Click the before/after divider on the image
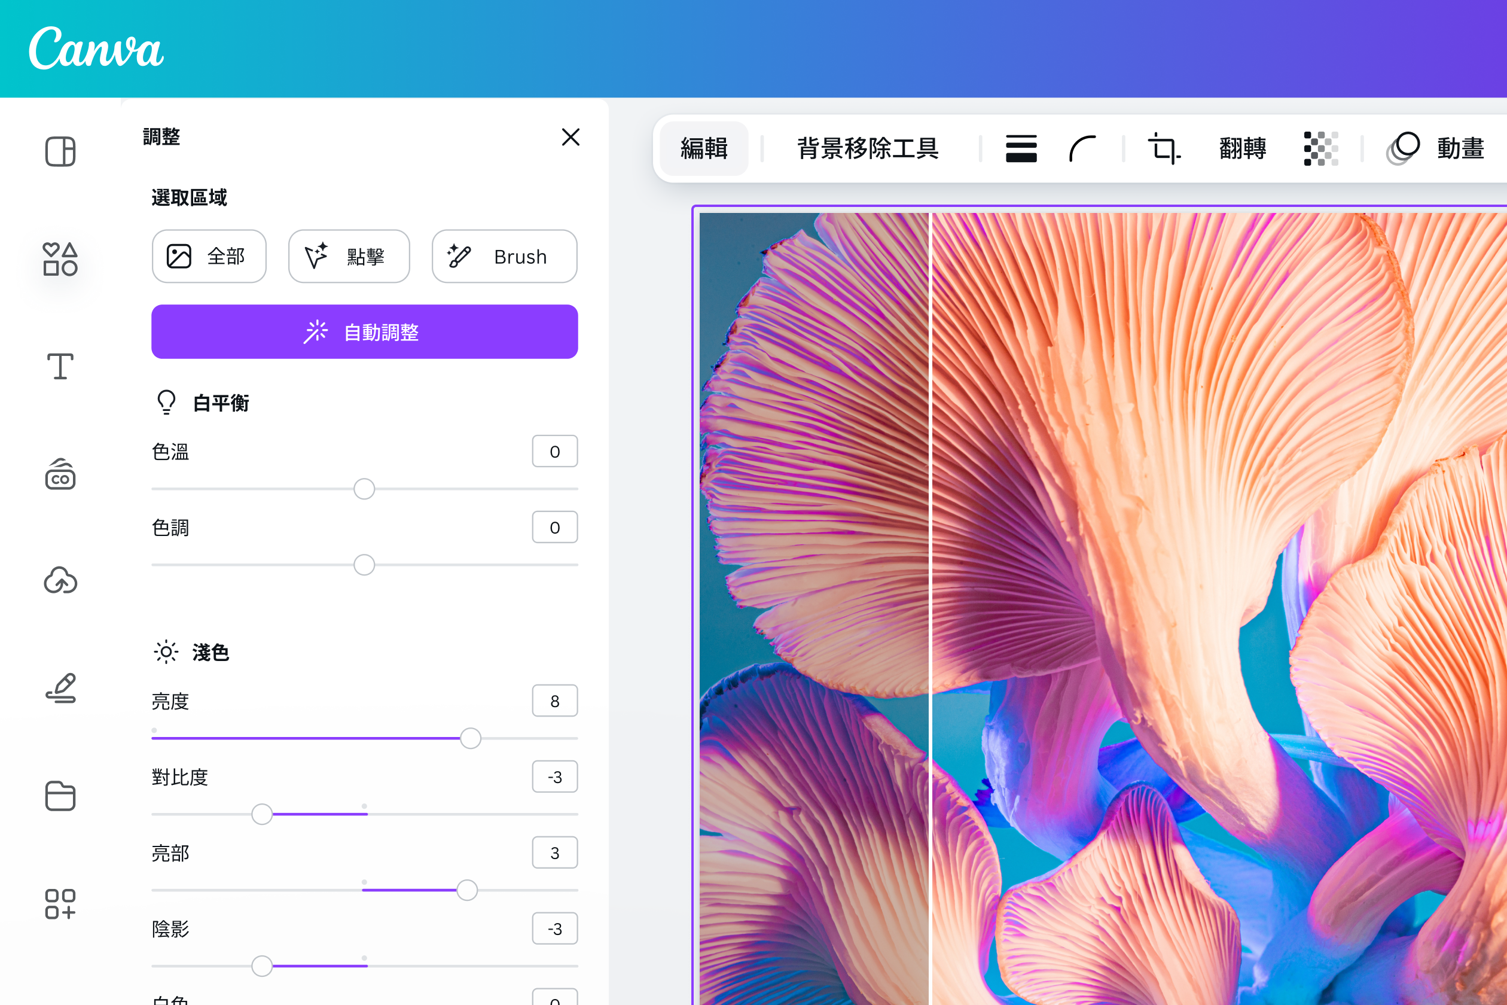 click(x=931, y=609)
